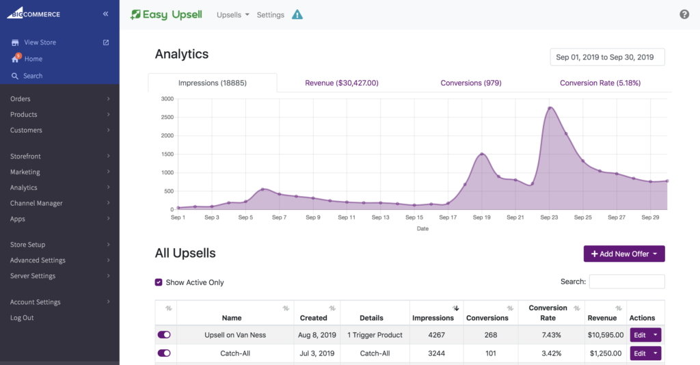The height and width of the screenshot is (365, 700).
Task: Click the Search magnifier icon
Action: pos(15,77)
